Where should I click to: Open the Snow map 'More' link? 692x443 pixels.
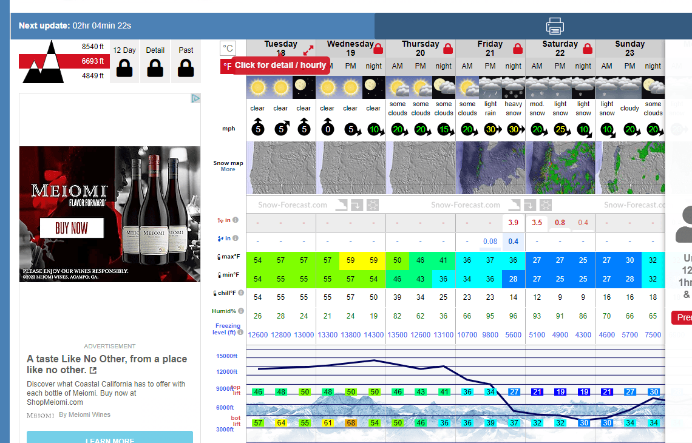[228, 169]
